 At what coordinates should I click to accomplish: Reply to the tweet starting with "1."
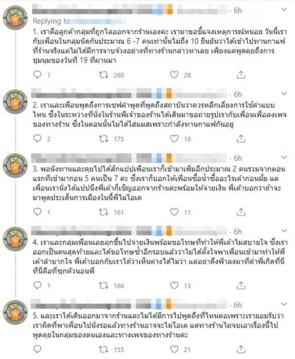[x=39, y=75]
